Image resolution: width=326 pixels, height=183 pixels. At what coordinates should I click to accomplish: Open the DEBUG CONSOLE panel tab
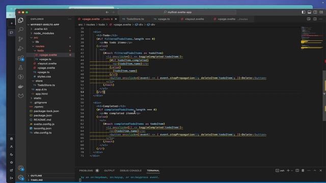[x=130, y=170]
